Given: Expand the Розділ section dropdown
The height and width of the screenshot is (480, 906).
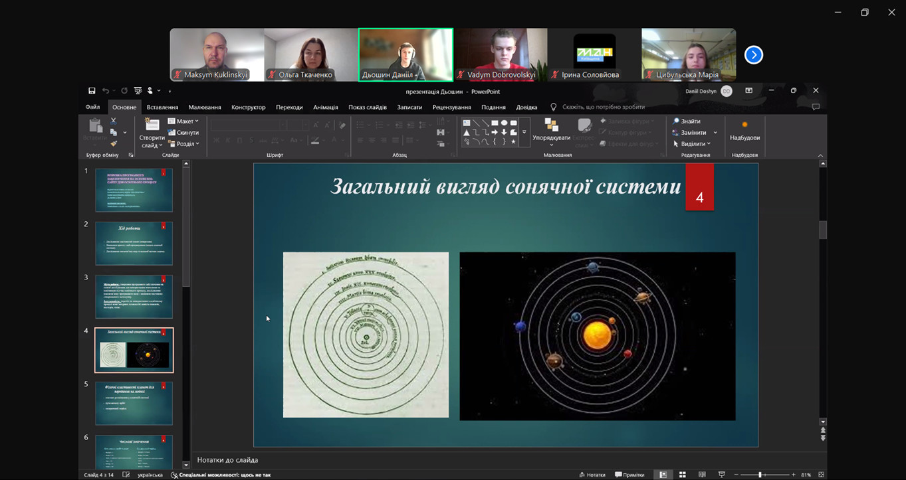Looking at the screenshot, I should [183, 143].
